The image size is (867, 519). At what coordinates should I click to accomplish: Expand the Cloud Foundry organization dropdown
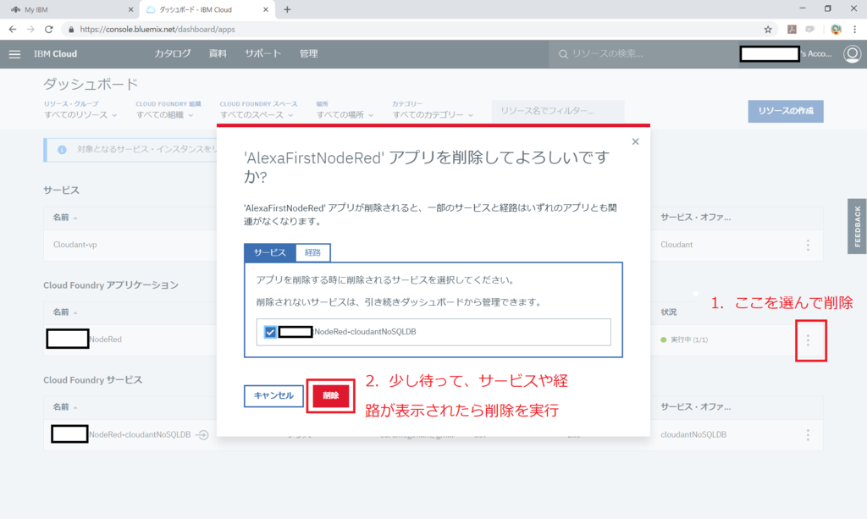point(165,115)
